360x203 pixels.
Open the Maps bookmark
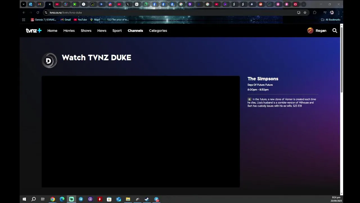[95, 20]
